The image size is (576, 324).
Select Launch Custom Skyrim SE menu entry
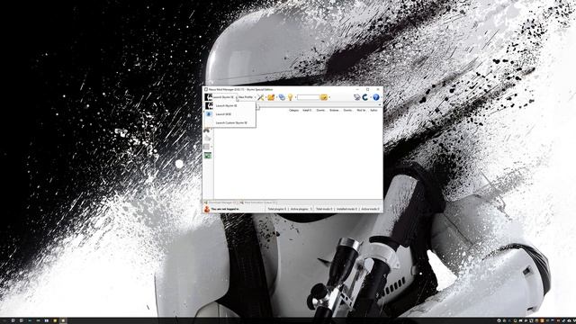pos(230,122)
